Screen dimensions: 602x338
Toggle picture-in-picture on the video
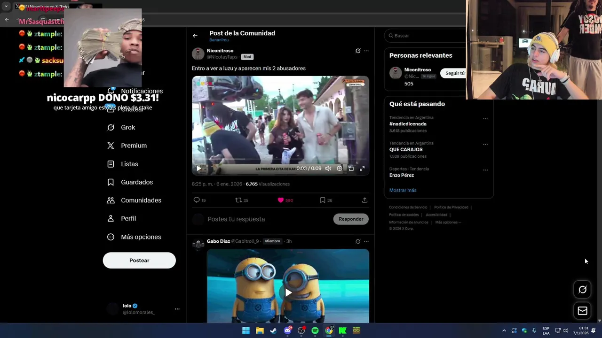pos(351,169)
